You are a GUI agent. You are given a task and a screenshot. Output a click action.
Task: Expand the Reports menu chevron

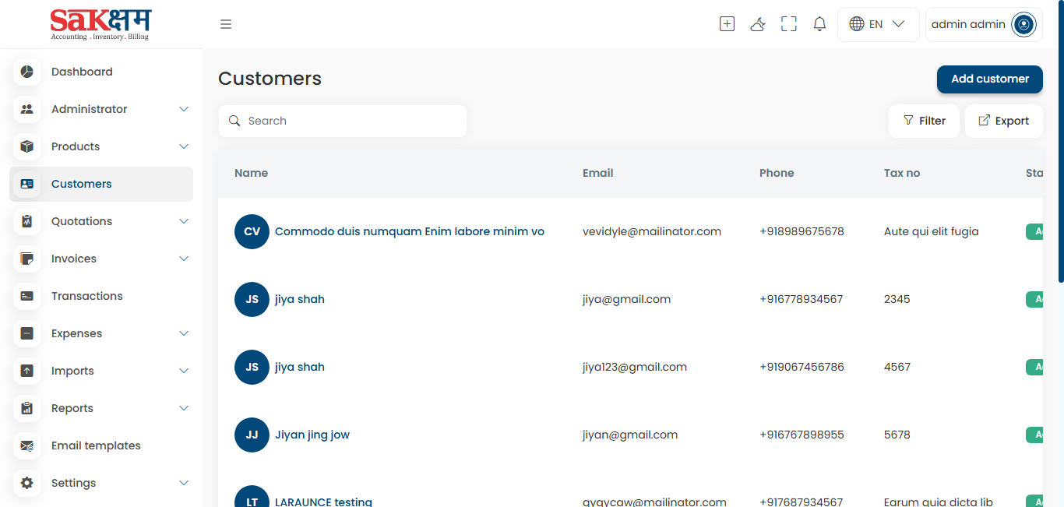click(x=184, y=408)
